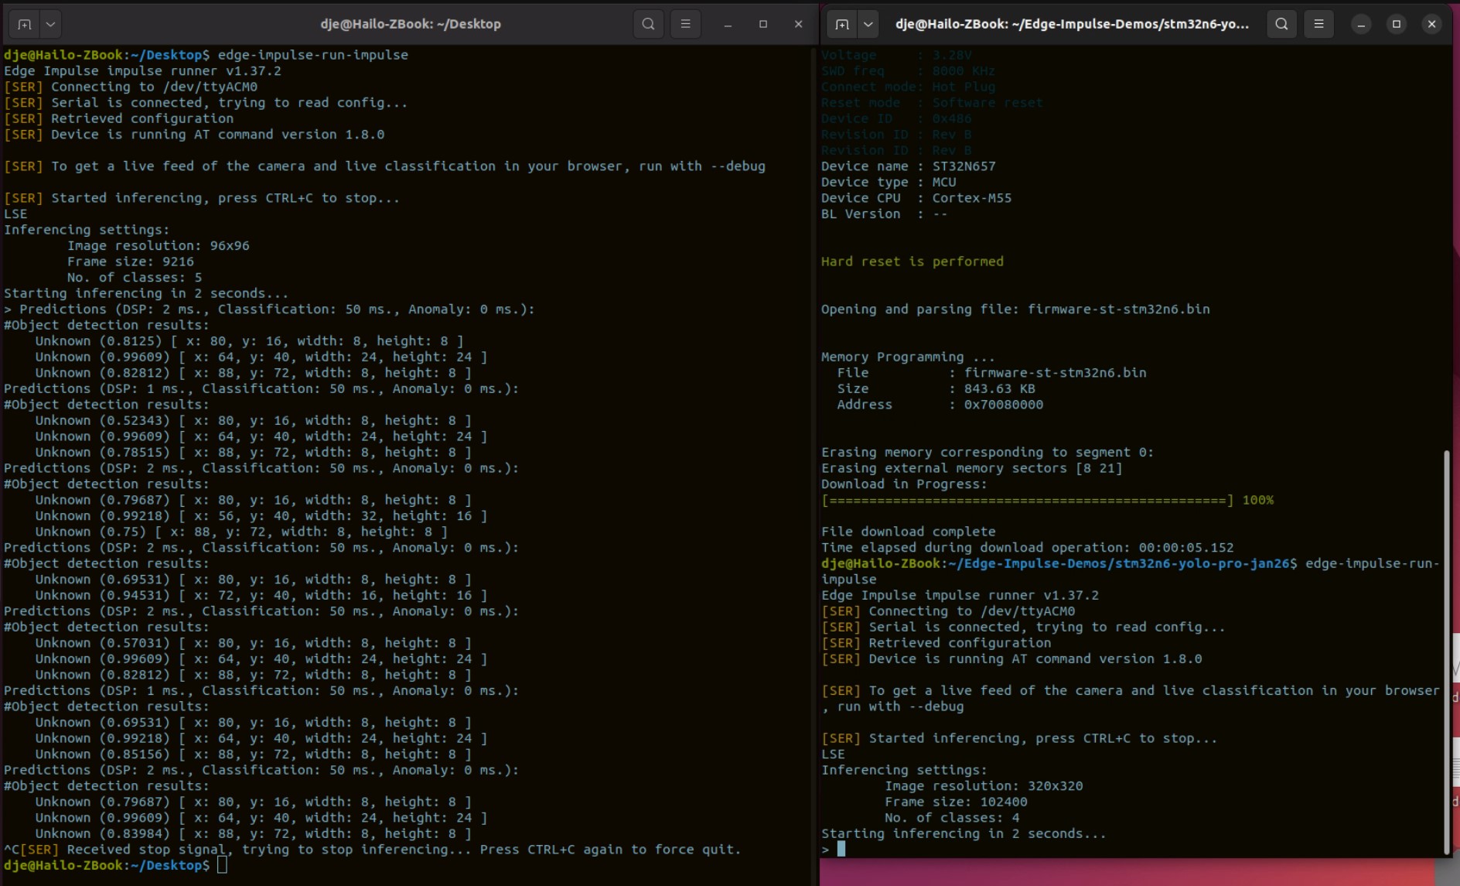Expand the new-tab dropdown in the Desktop terminal
The image size is (1460, 886).
pos(50,24)
